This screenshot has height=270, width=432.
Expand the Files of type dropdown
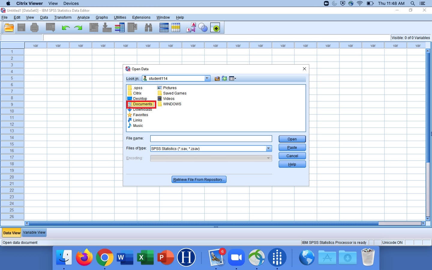point(268,148)
